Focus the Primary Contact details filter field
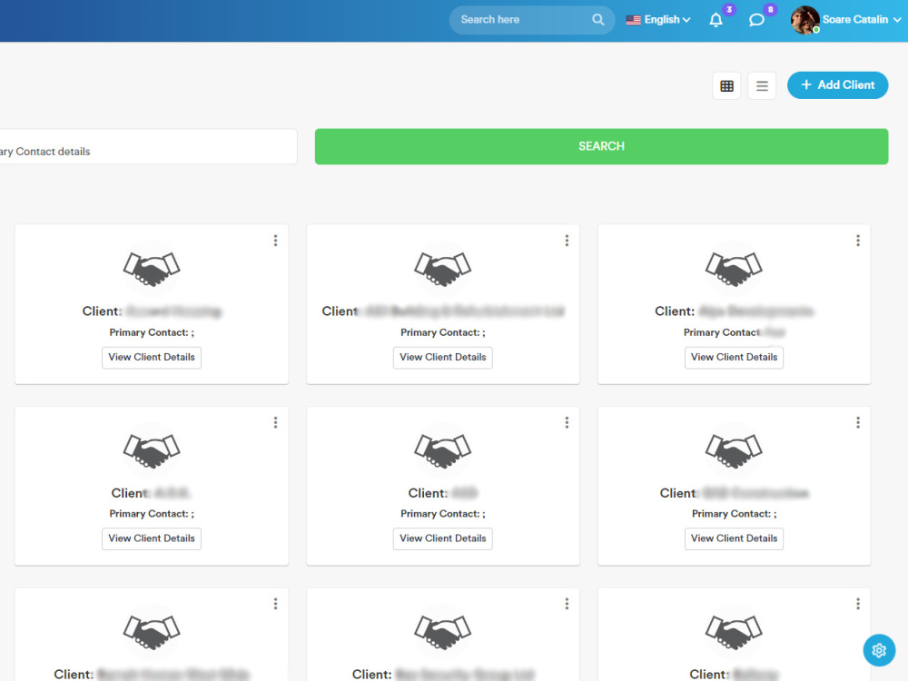 [x=148, y=146]
